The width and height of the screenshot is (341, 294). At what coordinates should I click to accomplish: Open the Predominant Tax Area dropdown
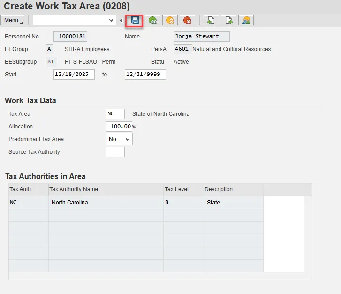tap(120, 139)
